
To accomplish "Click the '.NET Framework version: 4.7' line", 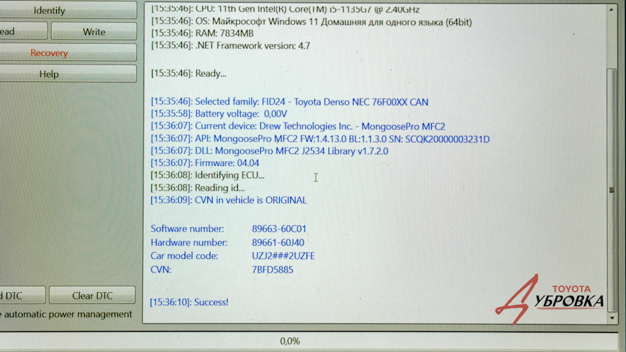I will (231, 46).
